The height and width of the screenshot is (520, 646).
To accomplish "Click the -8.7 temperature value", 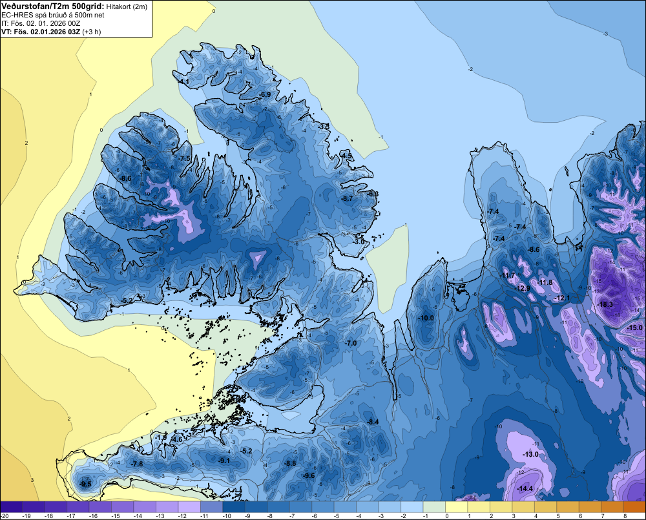I will click(x=347, y=198).
